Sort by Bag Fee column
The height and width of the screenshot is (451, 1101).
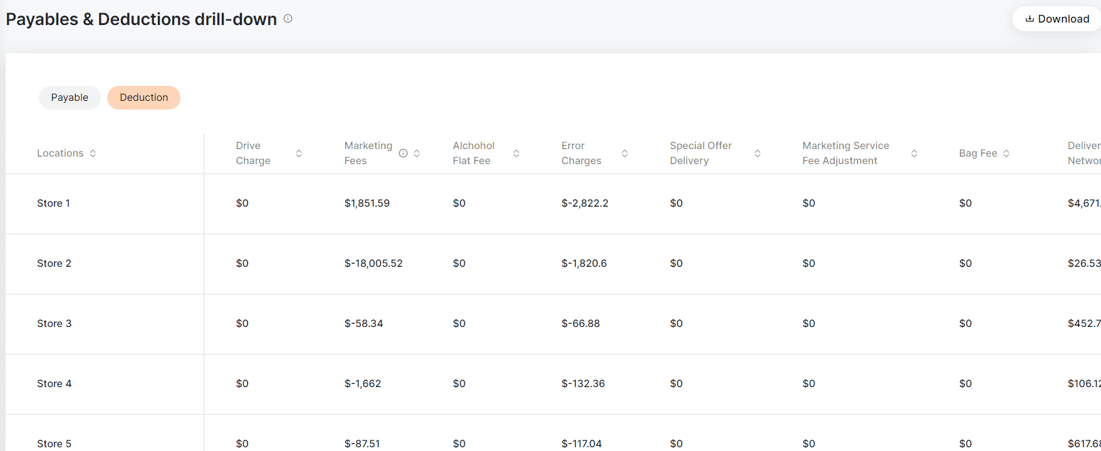(x=1006, y=153)
